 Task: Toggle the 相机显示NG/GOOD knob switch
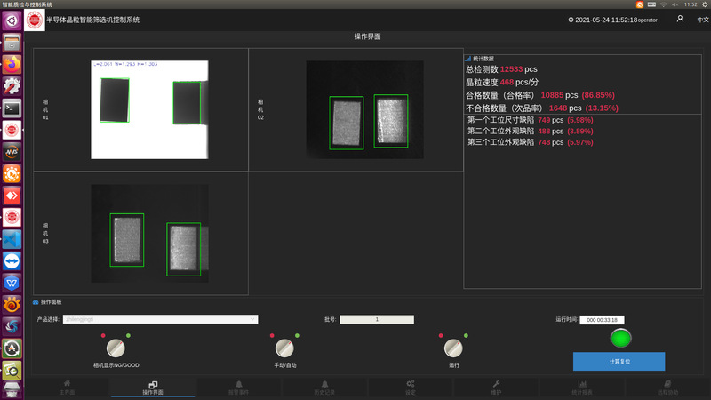point(116,347)
